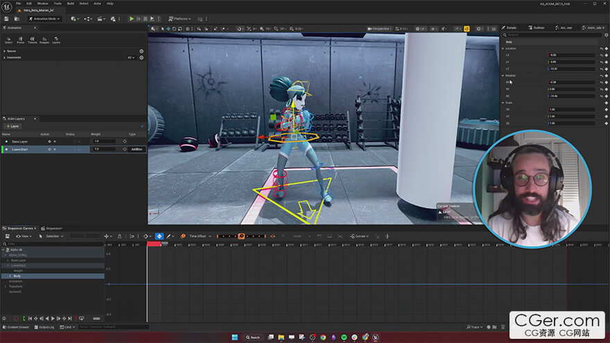Toggle the yellow highlighted viewport button
Viewport: 610px width, 343px height.
(467, 28)
